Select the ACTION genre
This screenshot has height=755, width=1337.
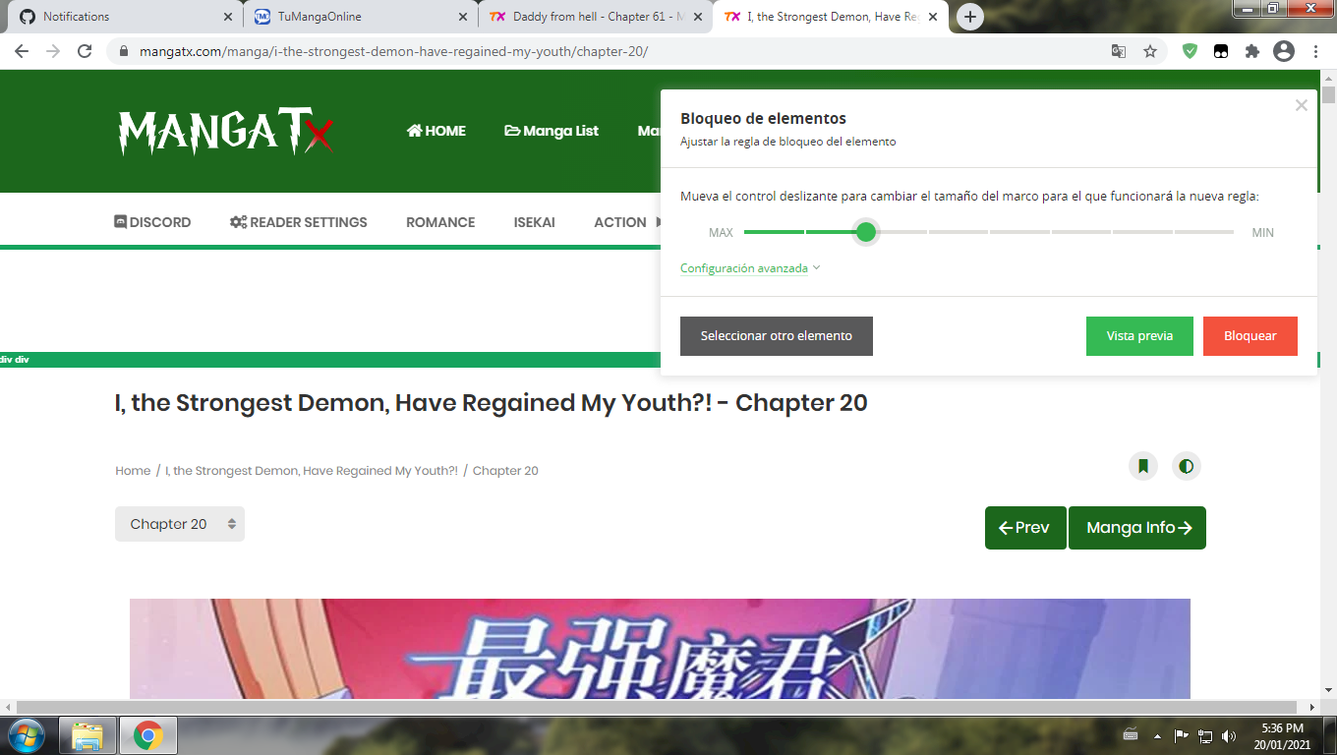620,222
